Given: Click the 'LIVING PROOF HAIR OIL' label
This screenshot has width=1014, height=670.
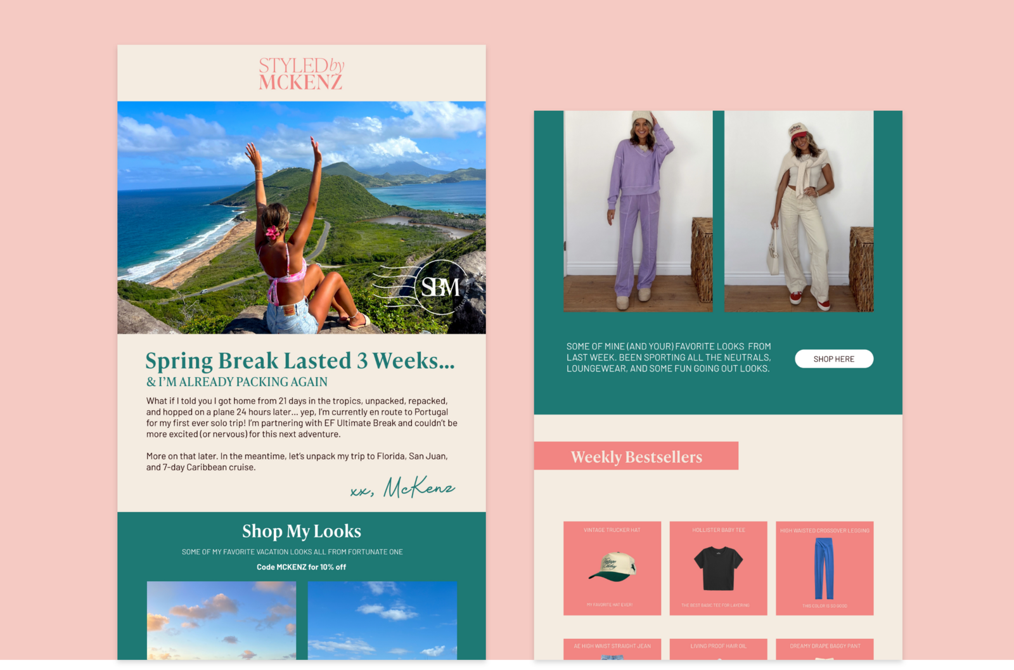Looking at the screenshot, I should (719, 646).
